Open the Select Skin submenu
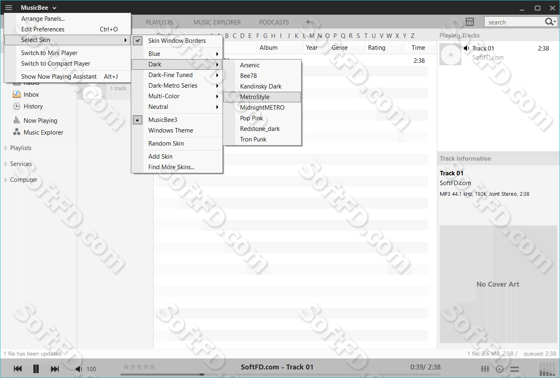The height and width of the screenshot is (378, 560). (68, 40)
